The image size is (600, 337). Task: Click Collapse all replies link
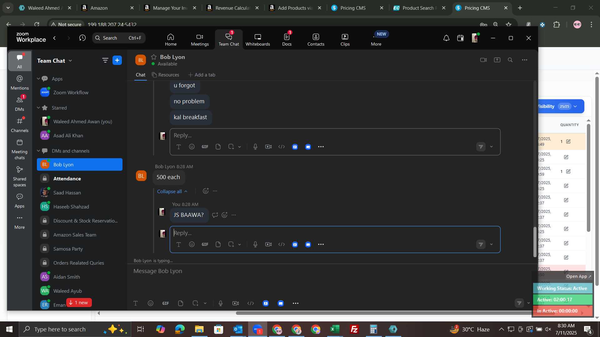tap(172, 191)
